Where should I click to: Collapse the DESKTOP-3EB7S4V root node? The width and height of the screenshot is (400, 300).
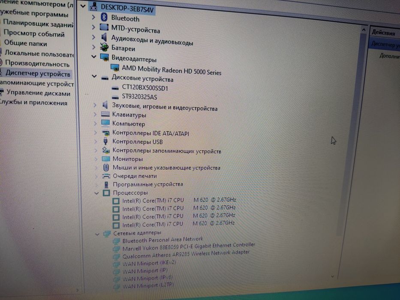(x=83, y=6)
